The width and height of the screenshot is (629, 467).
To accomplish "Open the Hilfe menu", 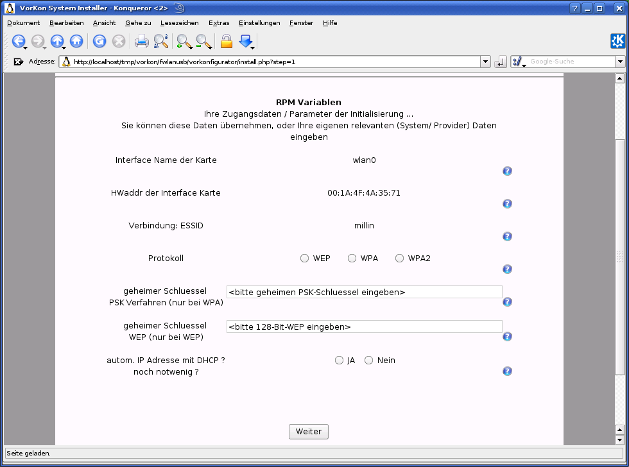I will 330,23.
